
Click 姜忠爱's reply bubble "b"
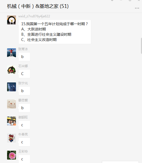pos(24,108)
